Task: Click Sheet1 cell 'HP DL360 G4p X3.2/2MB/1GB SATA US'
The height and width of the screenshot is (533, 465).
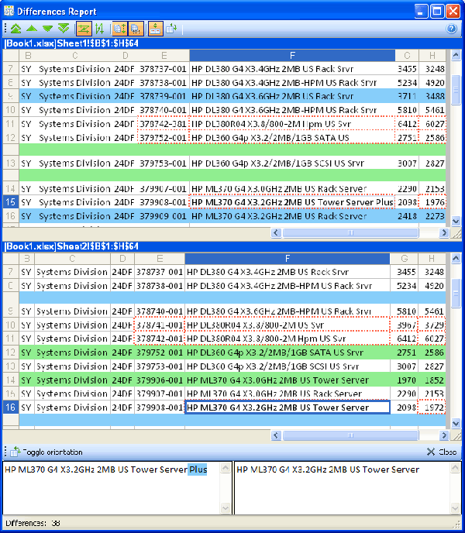Action: pyautogui.click(x=292, y=138)
